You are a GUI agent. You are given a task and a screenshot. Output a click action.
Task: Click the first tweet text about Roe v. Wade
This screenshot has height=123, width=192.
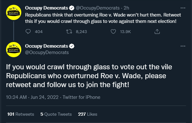point(103,18)
